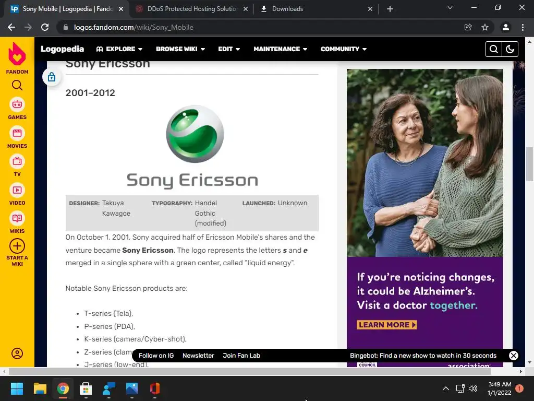Click the Sony Ericsson logo image
534x401 pixels.
tap(192, 147)
